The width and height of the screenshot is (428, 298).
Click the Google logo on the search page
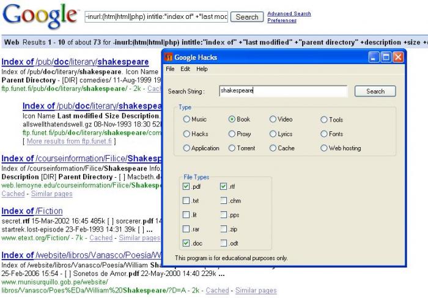coord(40,16)
